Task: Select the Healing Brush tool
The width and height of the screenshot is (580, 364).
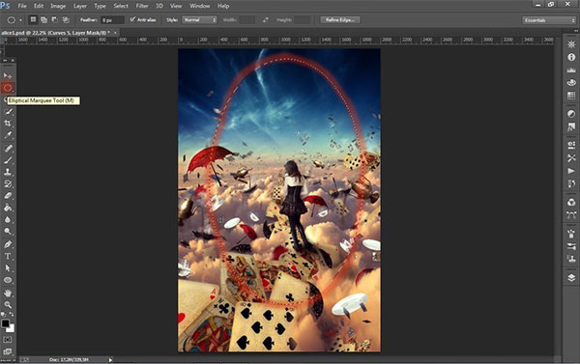Action: (8, 148)
